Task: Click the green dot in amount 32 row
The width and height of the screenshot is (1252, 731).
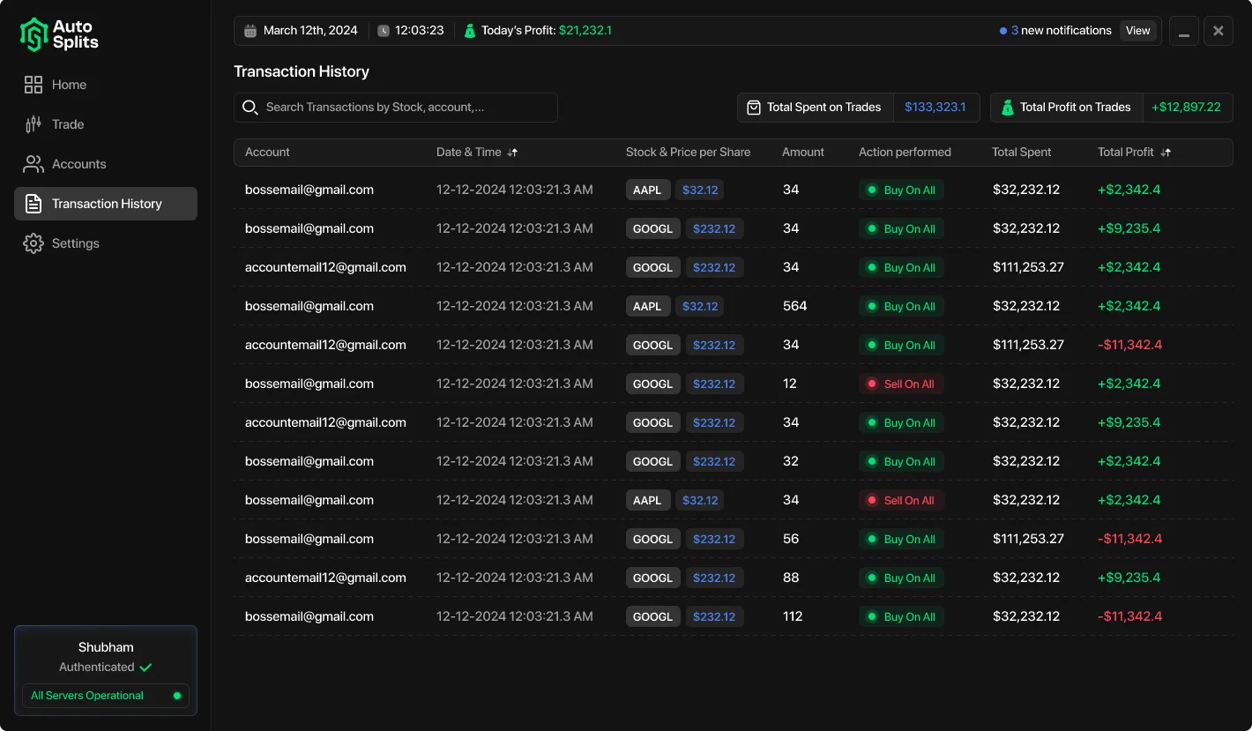Action: coord(872,461)
